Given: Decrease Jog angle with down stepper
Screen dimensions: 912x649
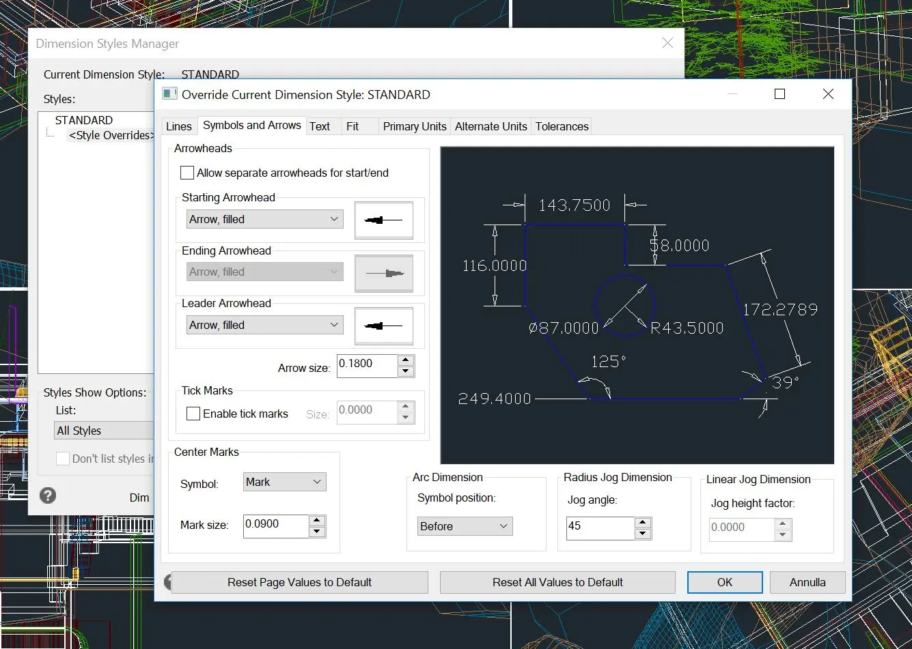Looking at the screenshot, I should [x=642, y=534].
